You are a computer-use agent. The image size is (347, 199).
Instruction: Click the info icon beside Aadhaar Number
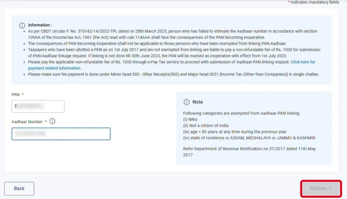tap(53, 121)
